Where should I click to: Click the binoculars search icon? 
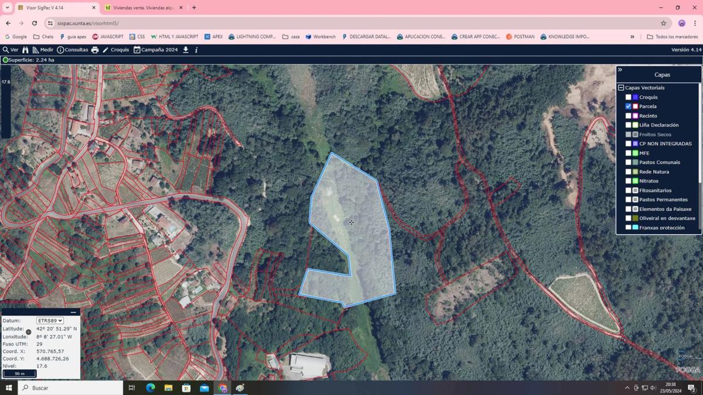[25, 50]
